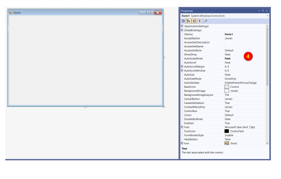Viewport: 281px width, 179px height.
Task: Select the Enabled property value True
Action: pos(227,123)
